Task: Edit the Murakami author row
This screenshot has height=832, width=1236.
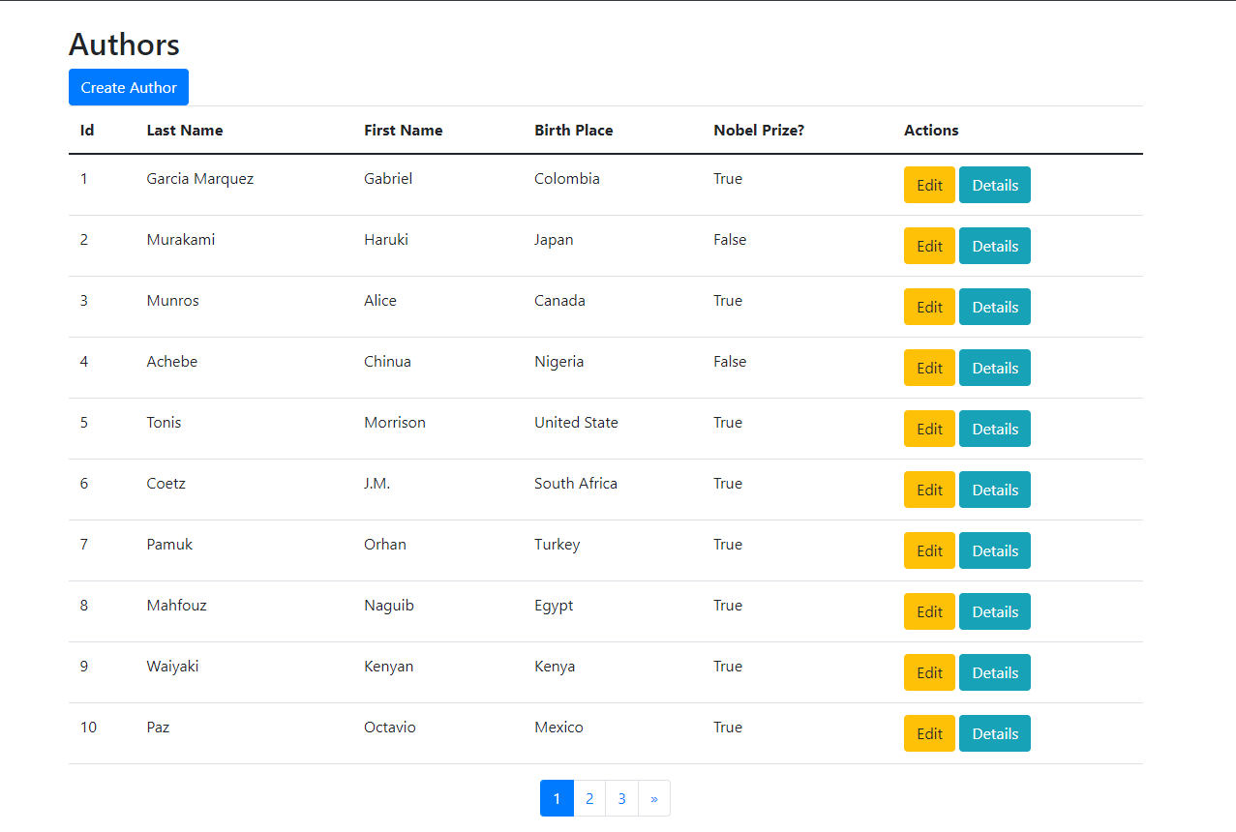Action: point(929,246)
